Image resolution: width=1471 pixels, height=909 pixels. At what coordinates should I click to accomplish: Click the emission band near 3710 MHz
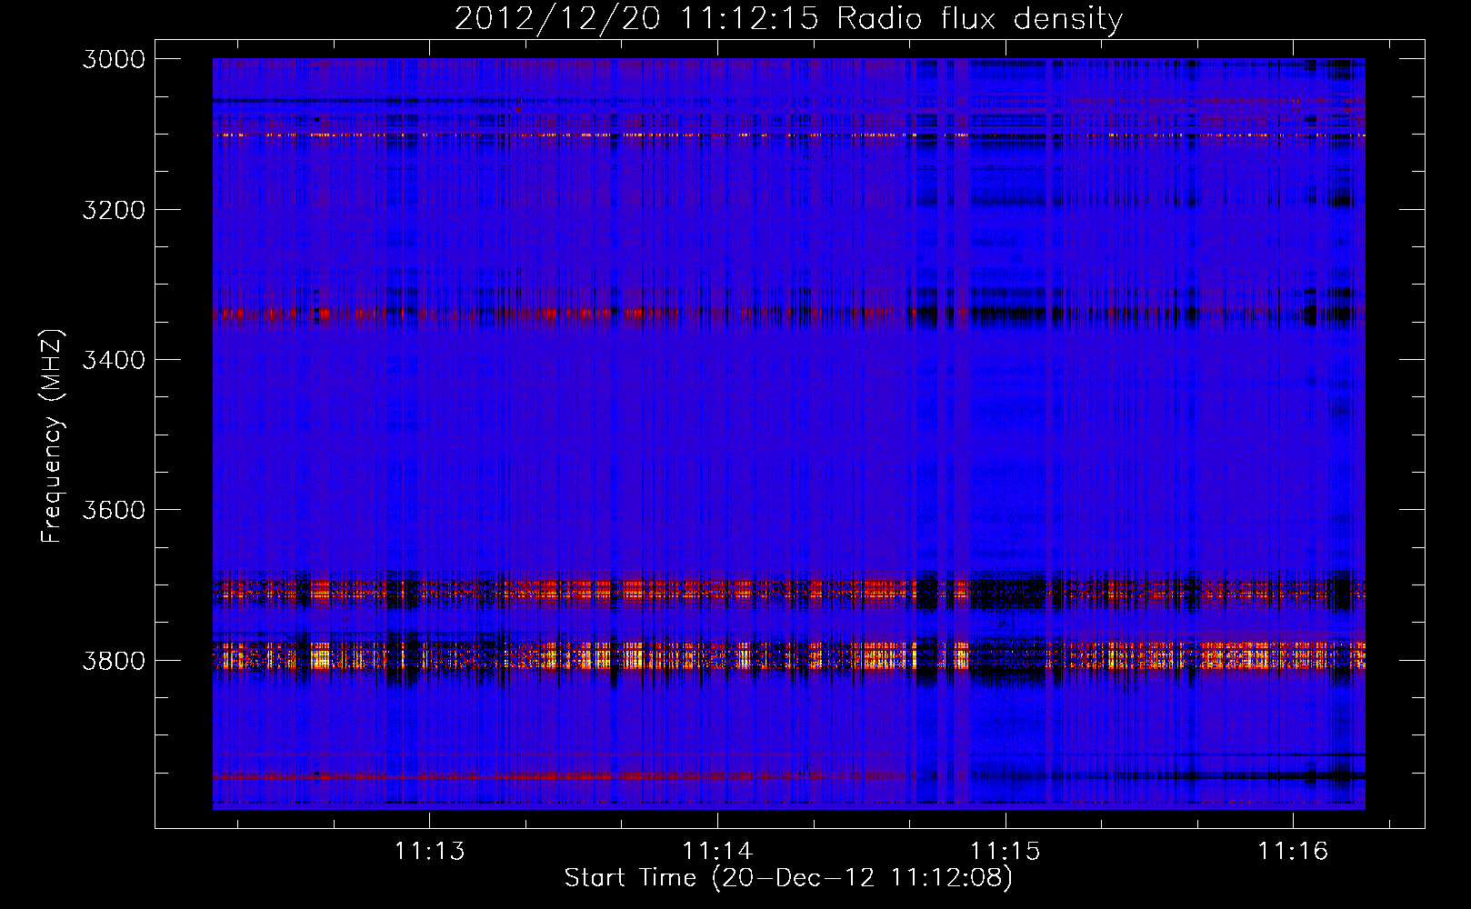[x=788, y=592]
